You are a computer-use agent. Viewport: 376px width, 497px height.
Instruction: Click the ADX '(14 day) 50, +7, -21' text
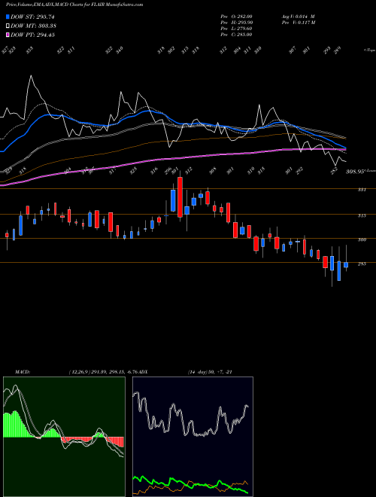coord(210,371)
